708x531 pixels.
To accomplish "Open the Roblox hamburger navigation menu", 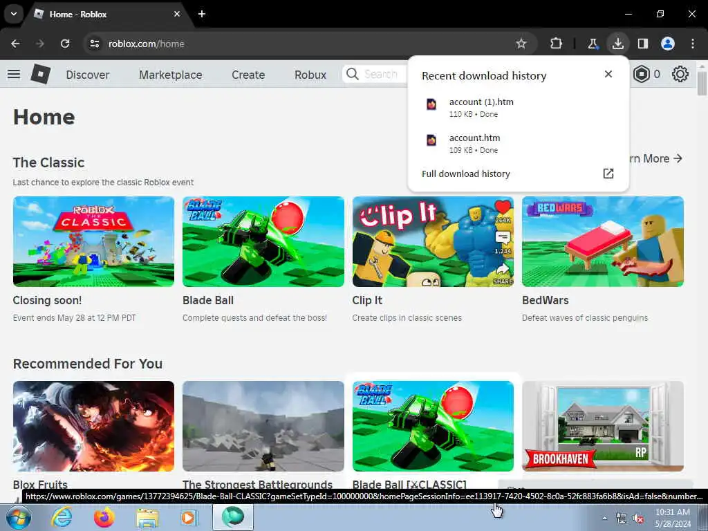I will 14,74.
